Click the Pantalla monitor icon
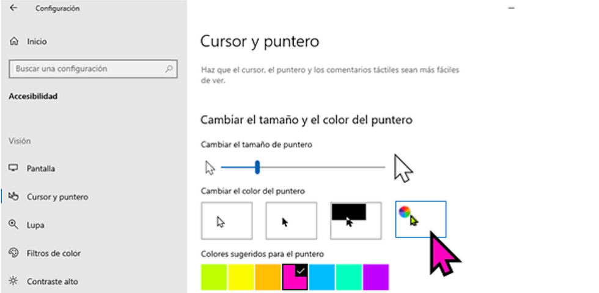Screen dimensions: 599x293 (x=13, y=168)
